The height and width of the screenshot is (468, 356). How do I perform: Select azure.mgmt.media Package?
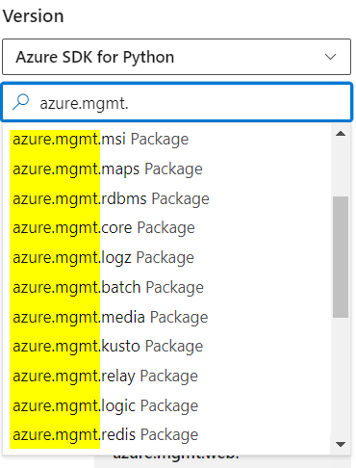166,317
